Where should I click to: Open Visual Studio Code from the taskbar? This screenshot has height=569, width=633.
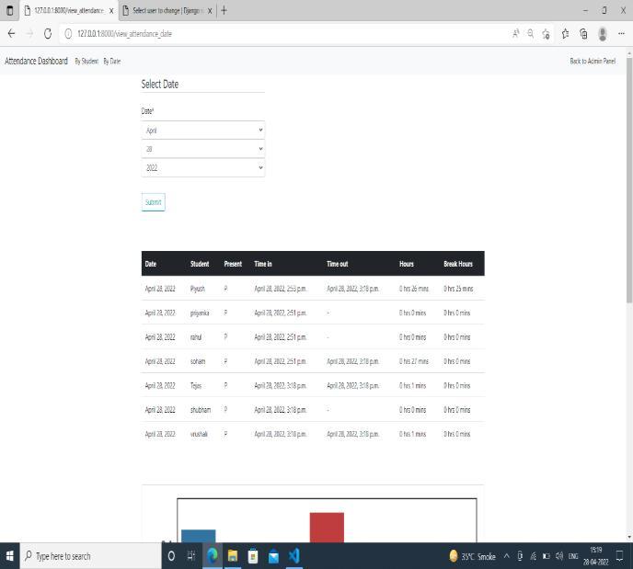(x=294, y=556)
